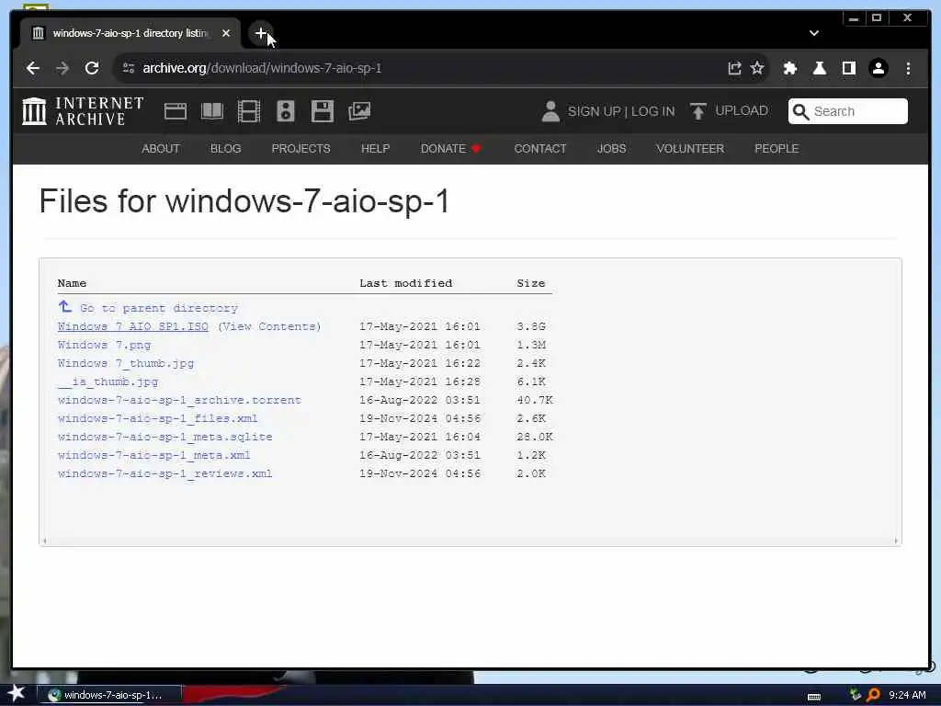Click the browser forward arrow

point(62,68)
